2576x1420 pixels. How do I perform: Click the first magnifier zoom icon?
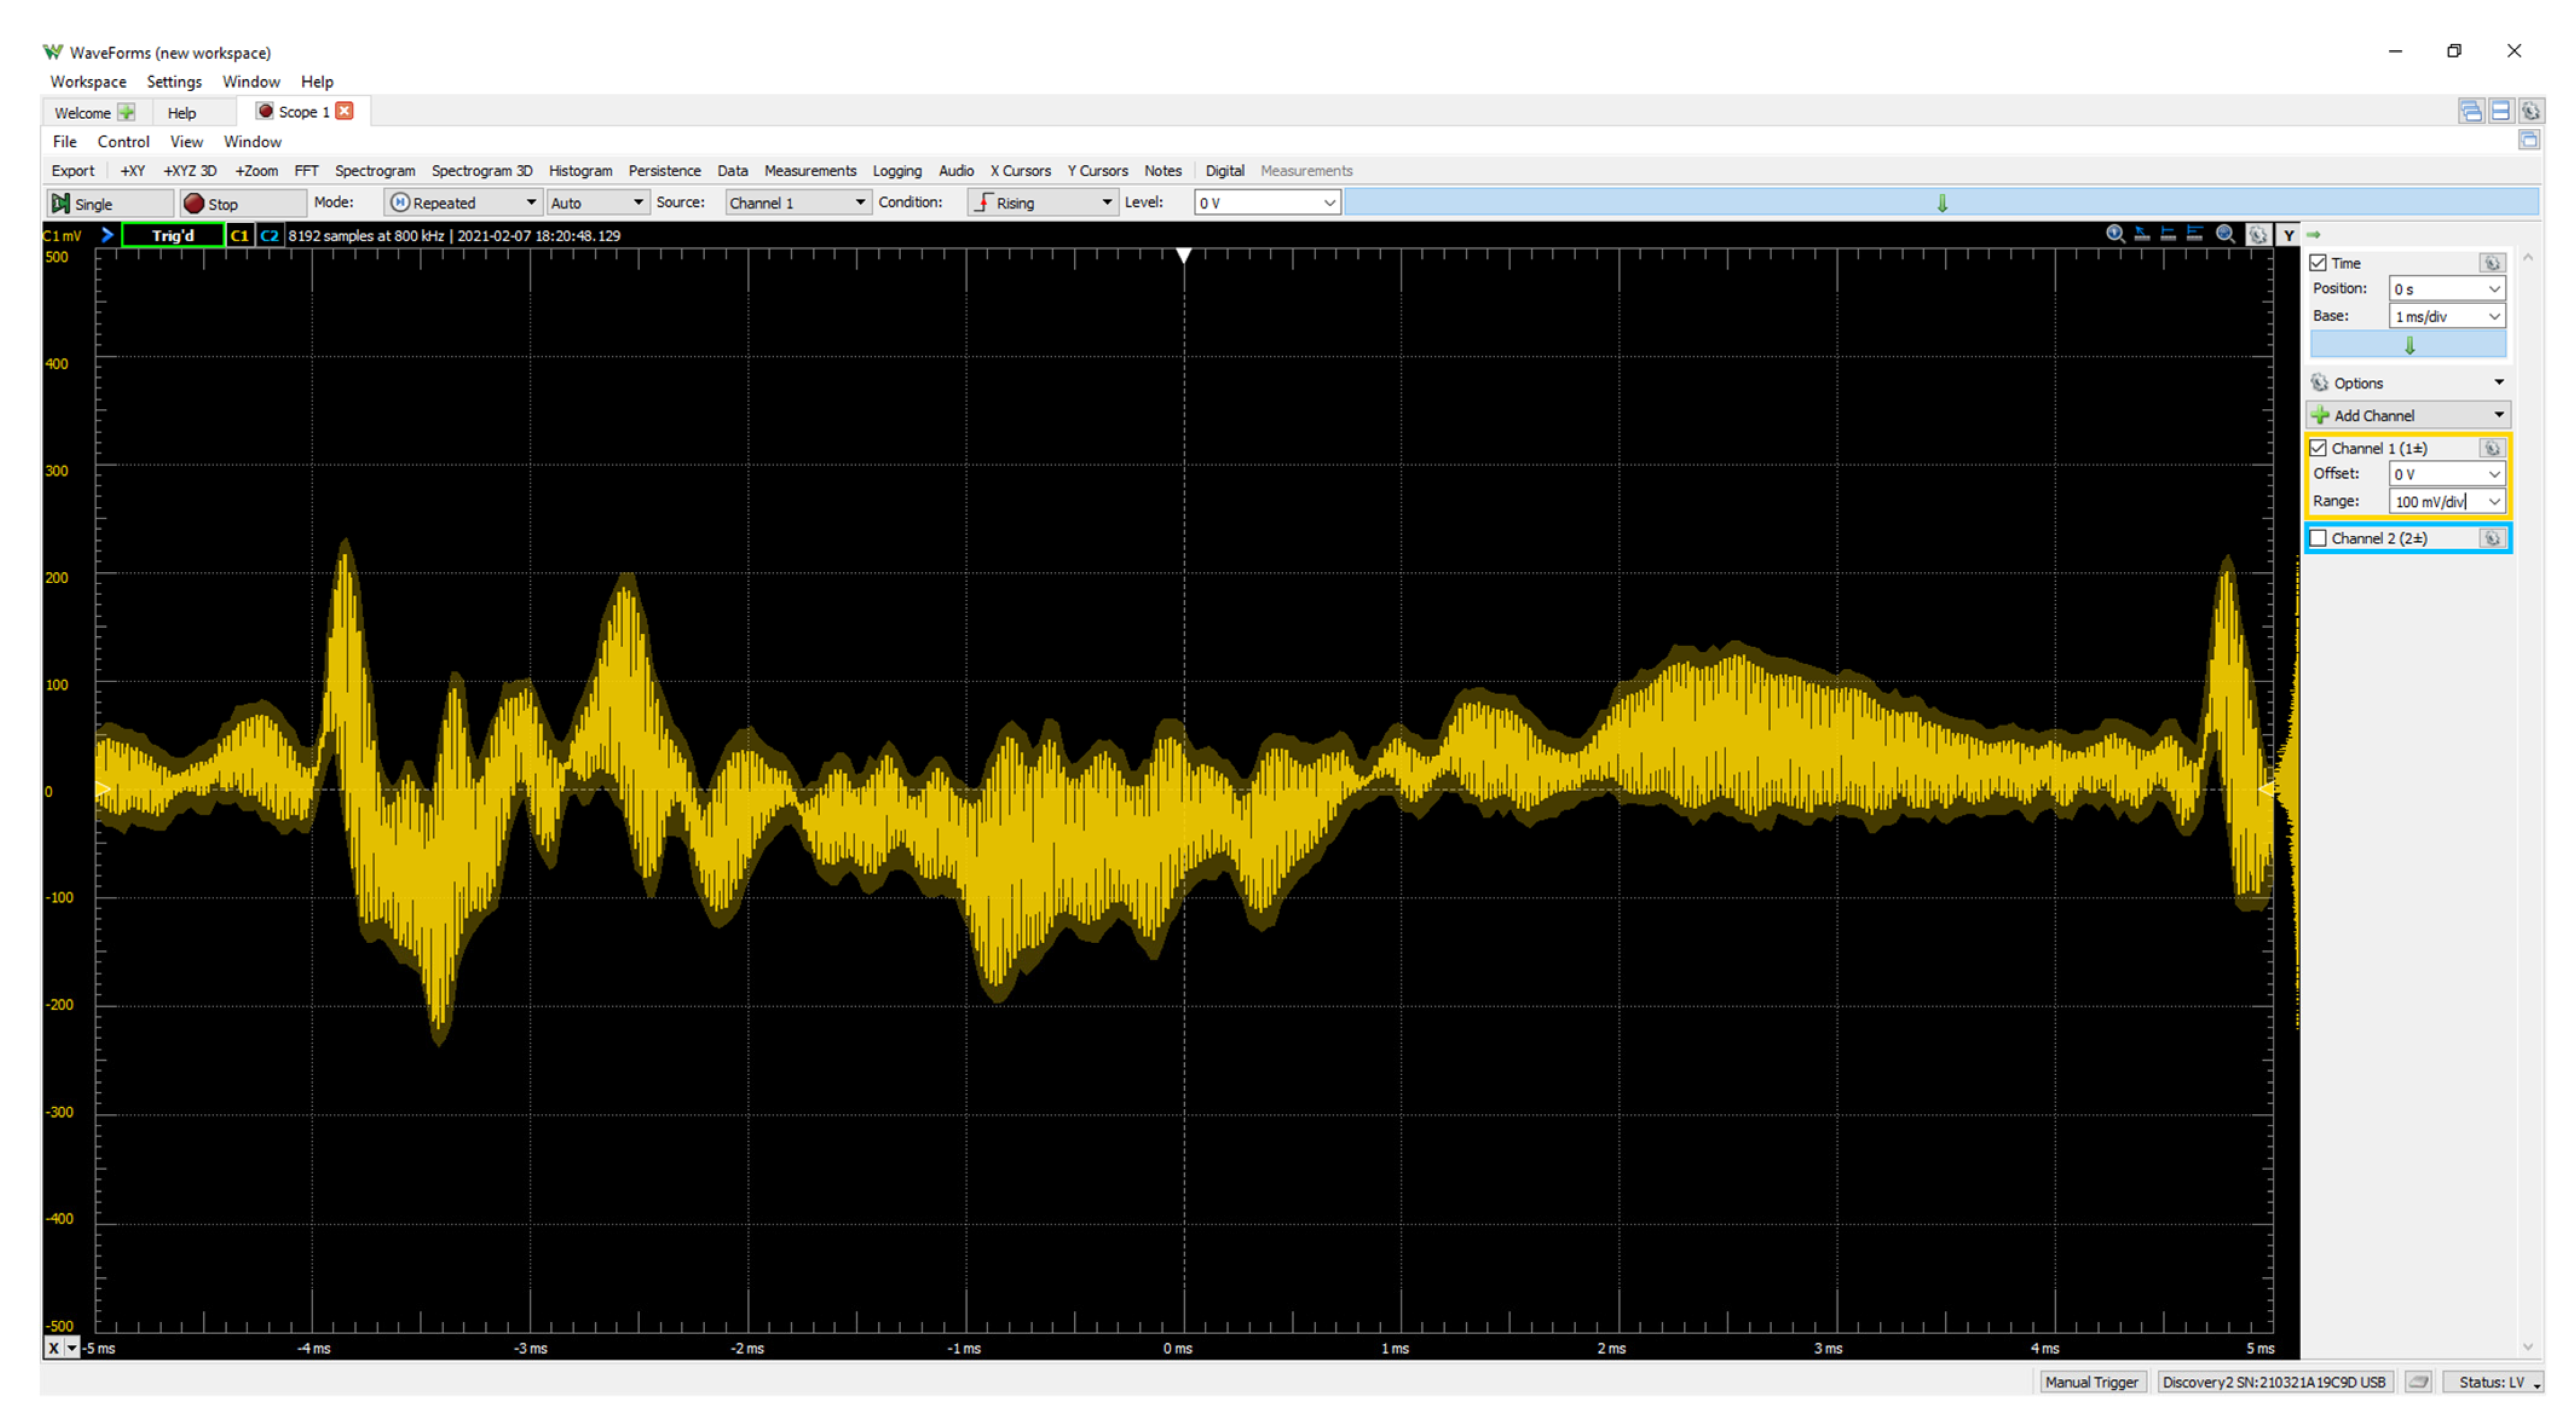pos(2115,234)
